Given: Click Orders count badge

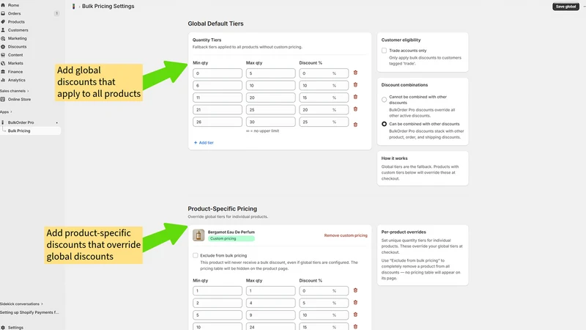Looking at the screenshot, I should (56, 13).
